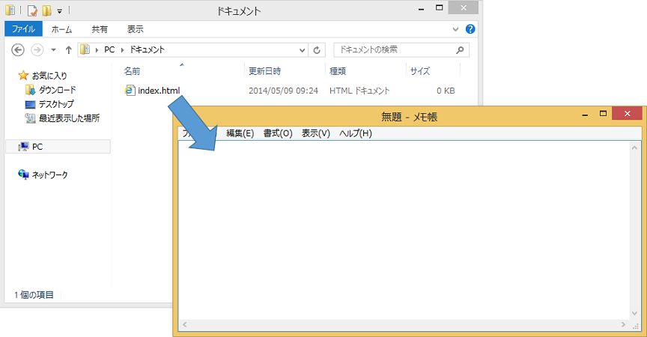Open Notepad 書式(O) menu

point(277,133)
